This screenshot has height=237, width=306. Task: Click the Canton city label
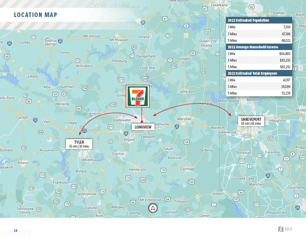click(x=22, y=117)
